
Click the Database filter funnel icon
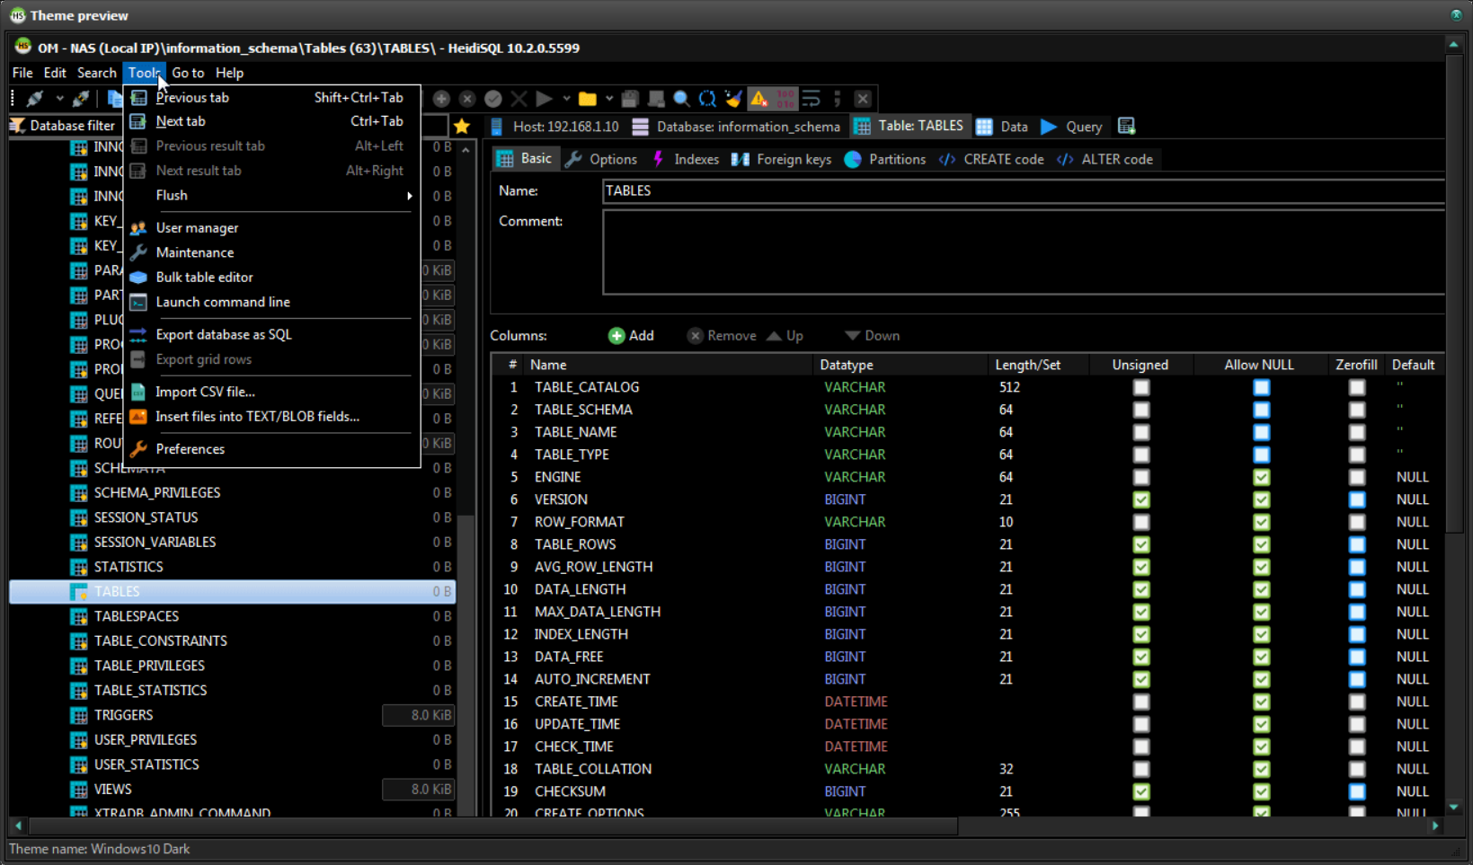tap(17, 126)
